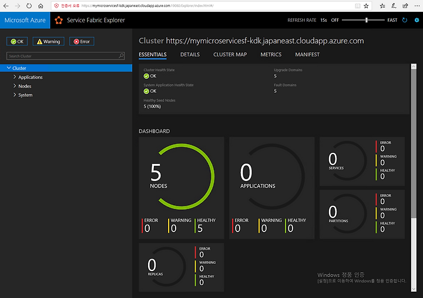Click the System Application Health State OK value
The image size is (423, 298).
(150, 91)
